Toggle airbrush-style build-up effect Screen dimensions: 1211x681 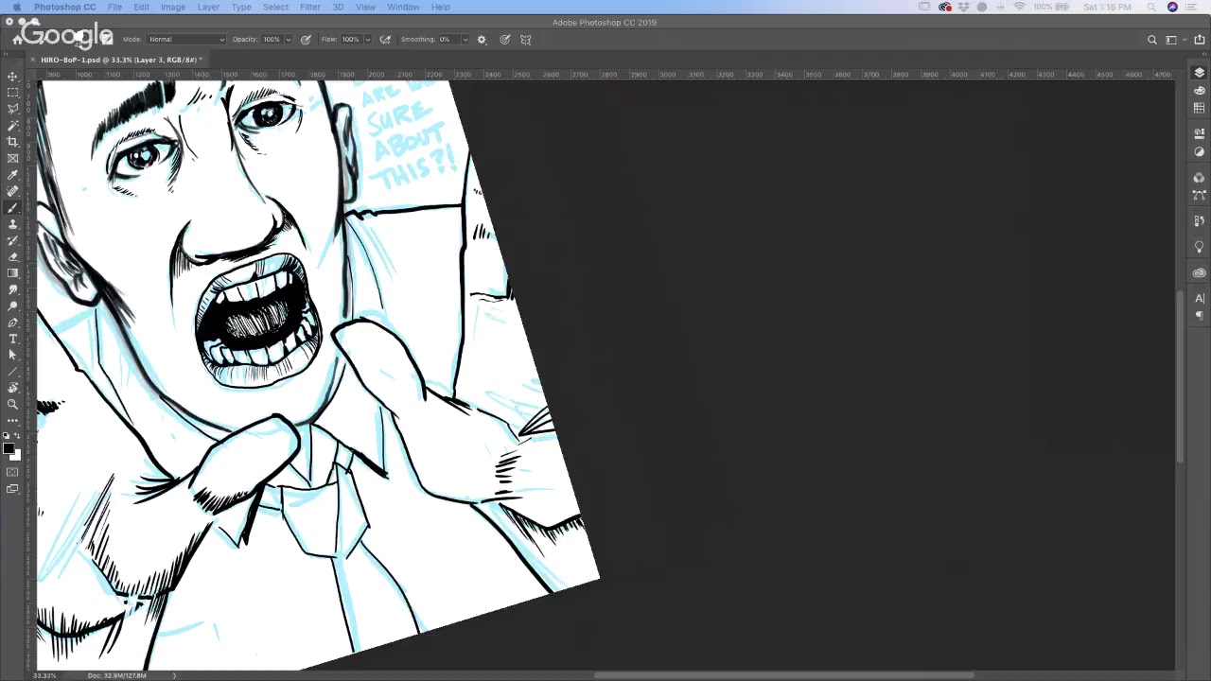(385, 40)
